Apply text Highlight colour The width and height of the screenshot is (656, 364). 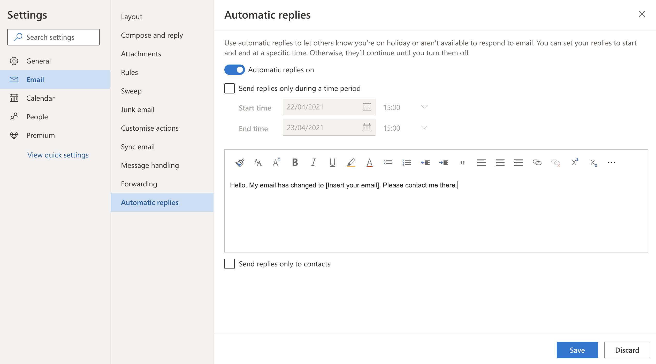pyautogui.click(x=351, y=163)
